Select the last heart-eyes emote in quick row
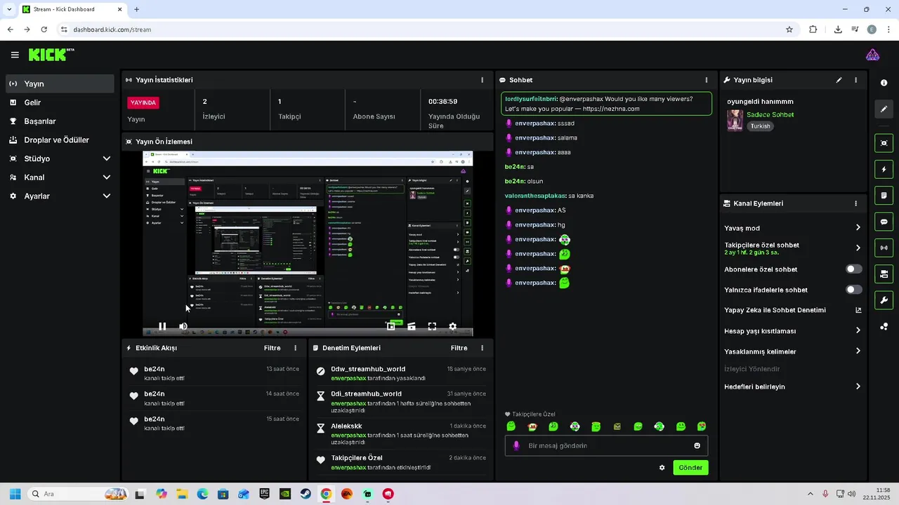899x505 pixels. [x=702, y=426]
